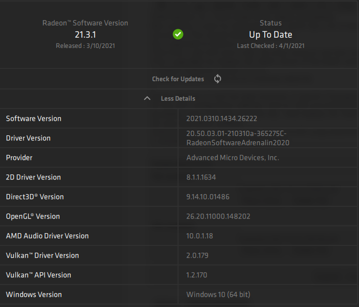Click the value 26.20.11000.148202

pyautogui.click(x=218, y=217)
